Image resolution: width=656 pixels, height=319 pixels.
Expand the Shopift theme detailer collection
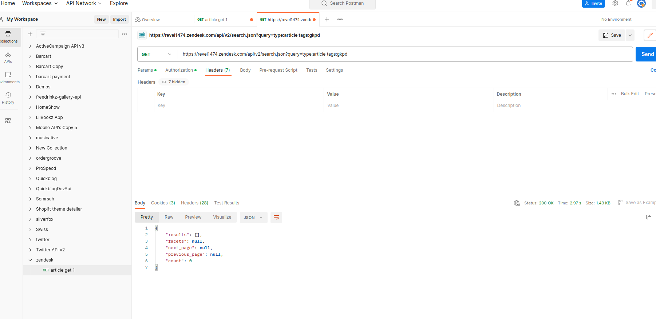(30, 209)
